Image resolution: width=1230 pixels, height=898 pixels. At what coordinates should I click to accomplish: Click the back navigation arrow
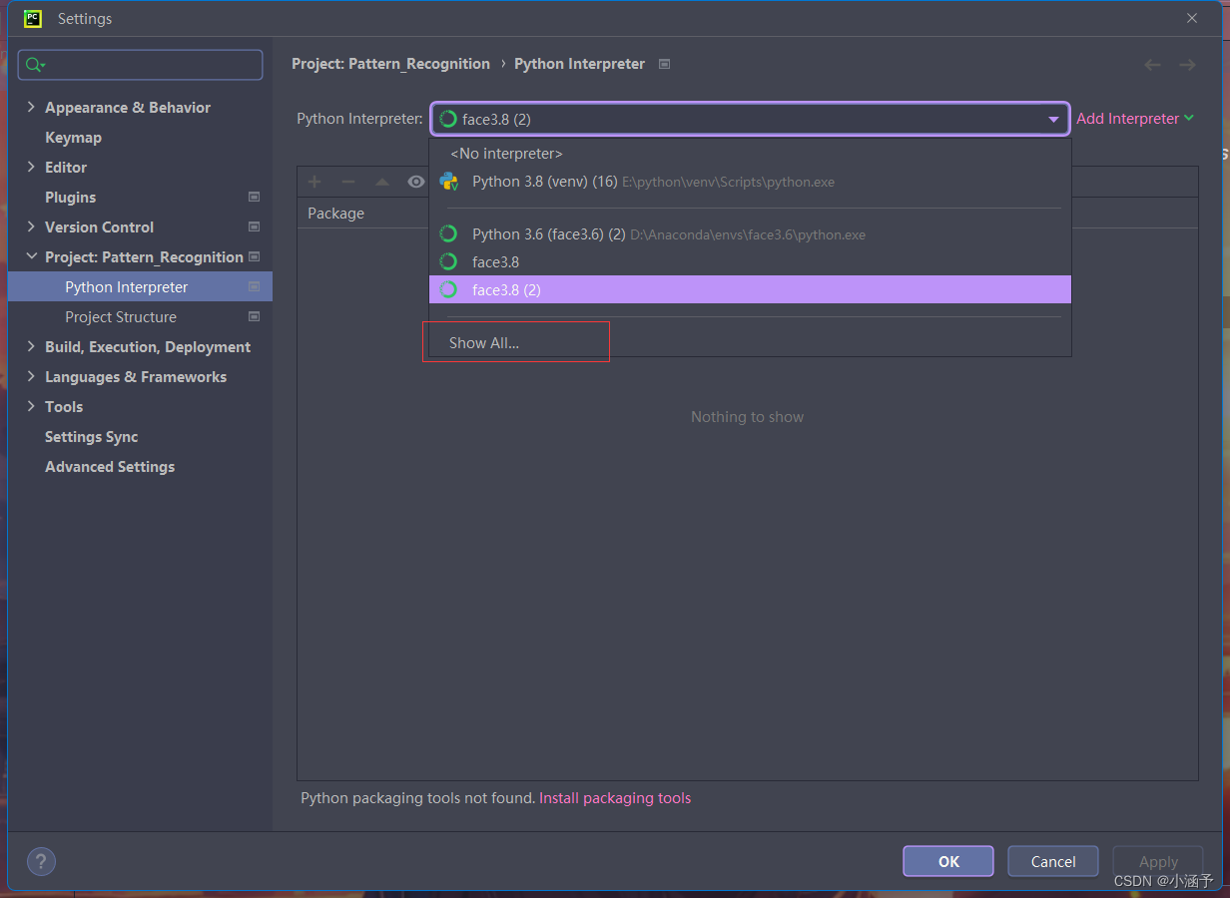coord(1152,64)
